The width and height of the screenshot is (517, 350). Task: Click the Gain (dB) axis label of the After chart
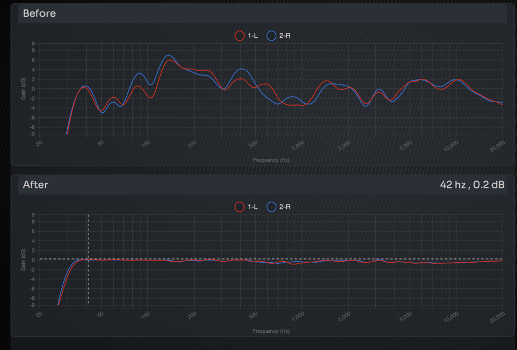pos(23,259)
